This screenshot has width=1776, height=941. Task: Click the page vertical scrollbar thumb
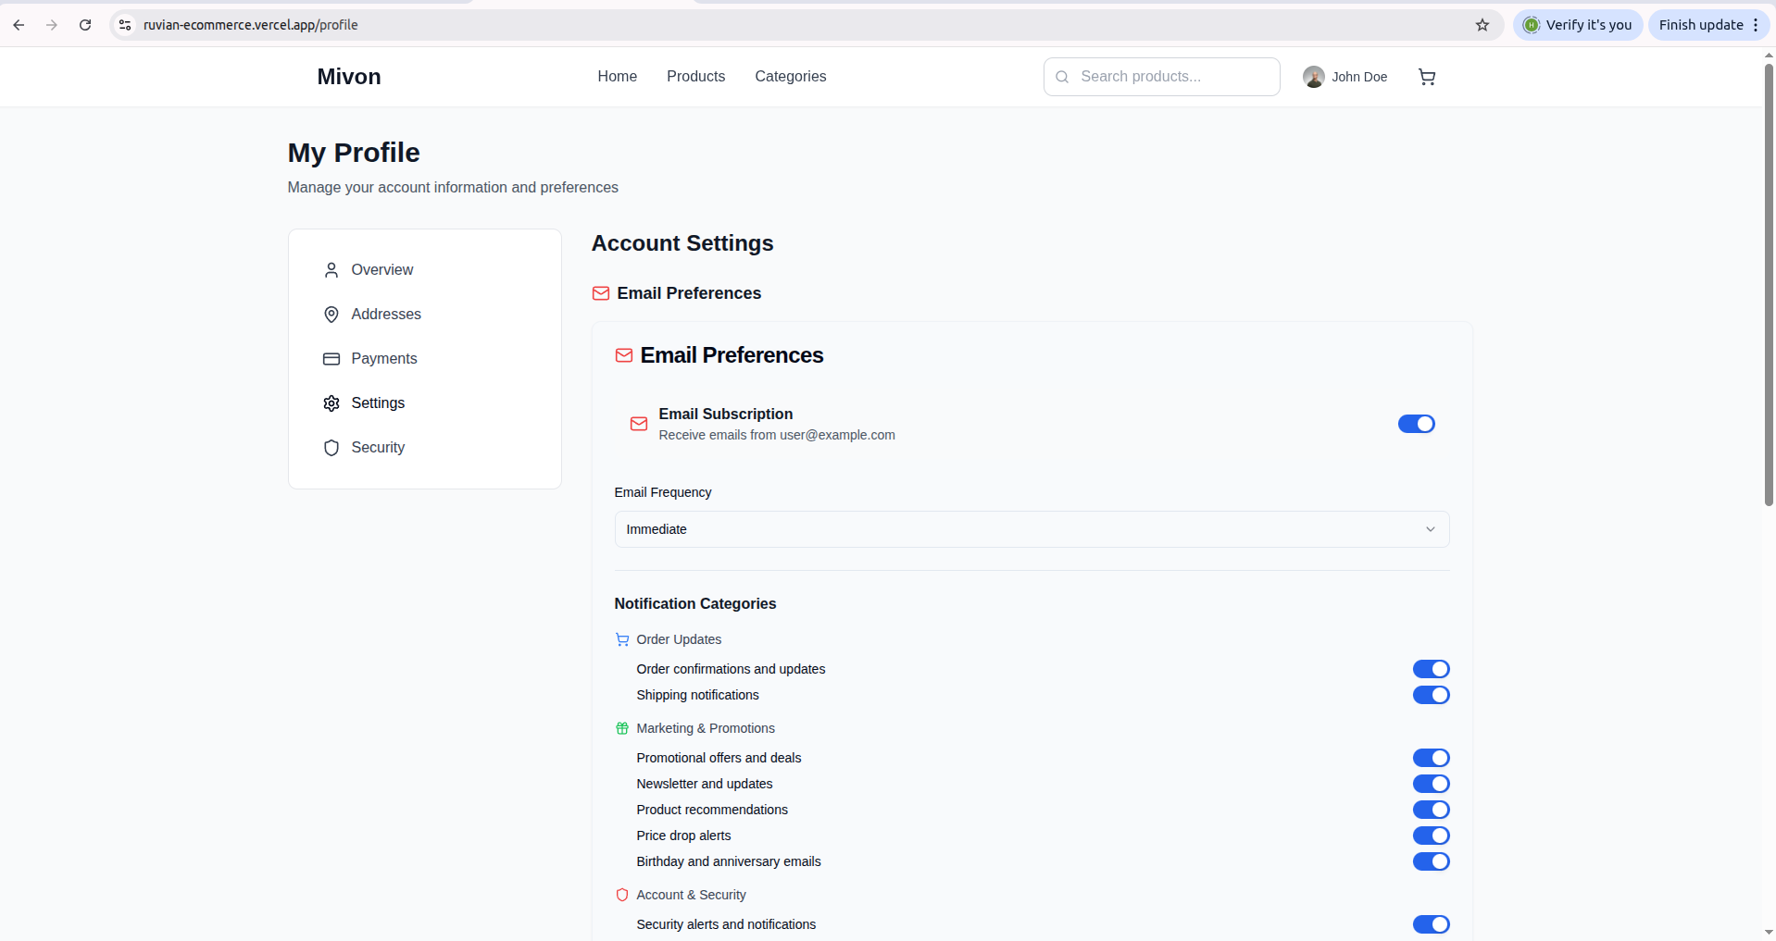(1769, 285)
